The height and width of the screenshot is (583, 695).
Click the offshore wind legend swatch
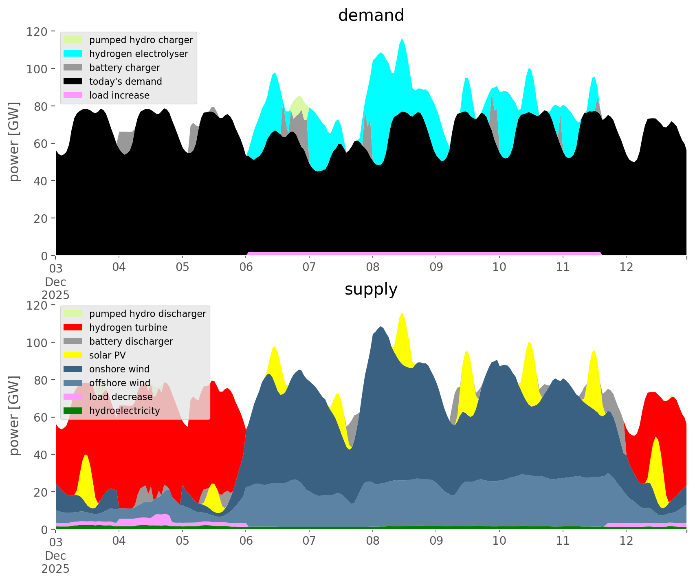point(73,383)
